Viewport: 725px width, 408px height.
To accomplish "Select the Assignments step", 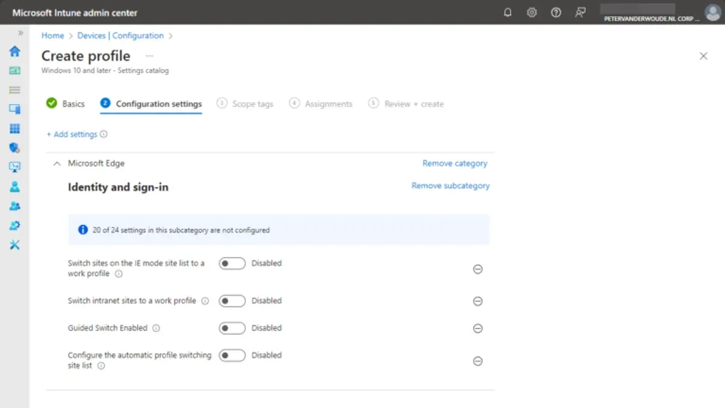I will point(321,104).
